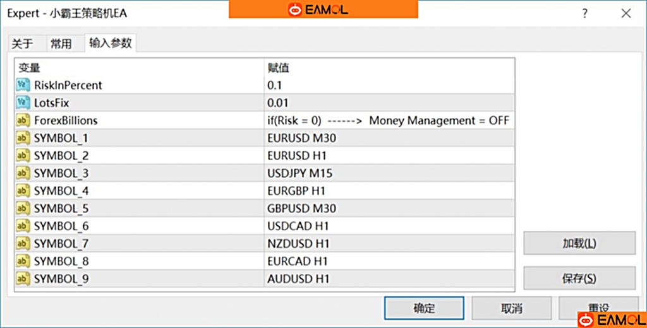
Task: Switch to the 关于 tab
Action: pyautogui.click(x=23, y=44)
